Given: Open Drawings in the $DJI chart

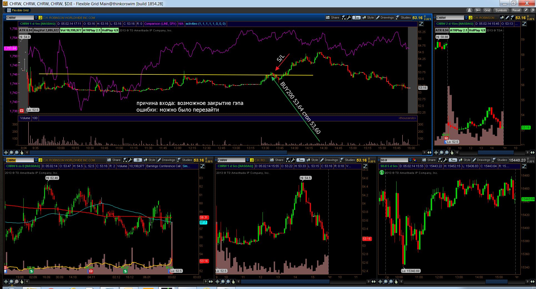Looking at the screenshot, I should pos(481,160).
